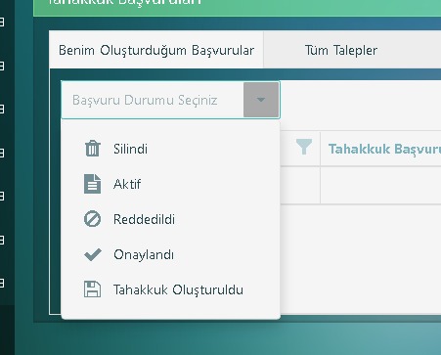Expand the bottommost sidebar tree node box
Image resolution: width=441 pixels, height=355 pixels.
click(2, 283)
